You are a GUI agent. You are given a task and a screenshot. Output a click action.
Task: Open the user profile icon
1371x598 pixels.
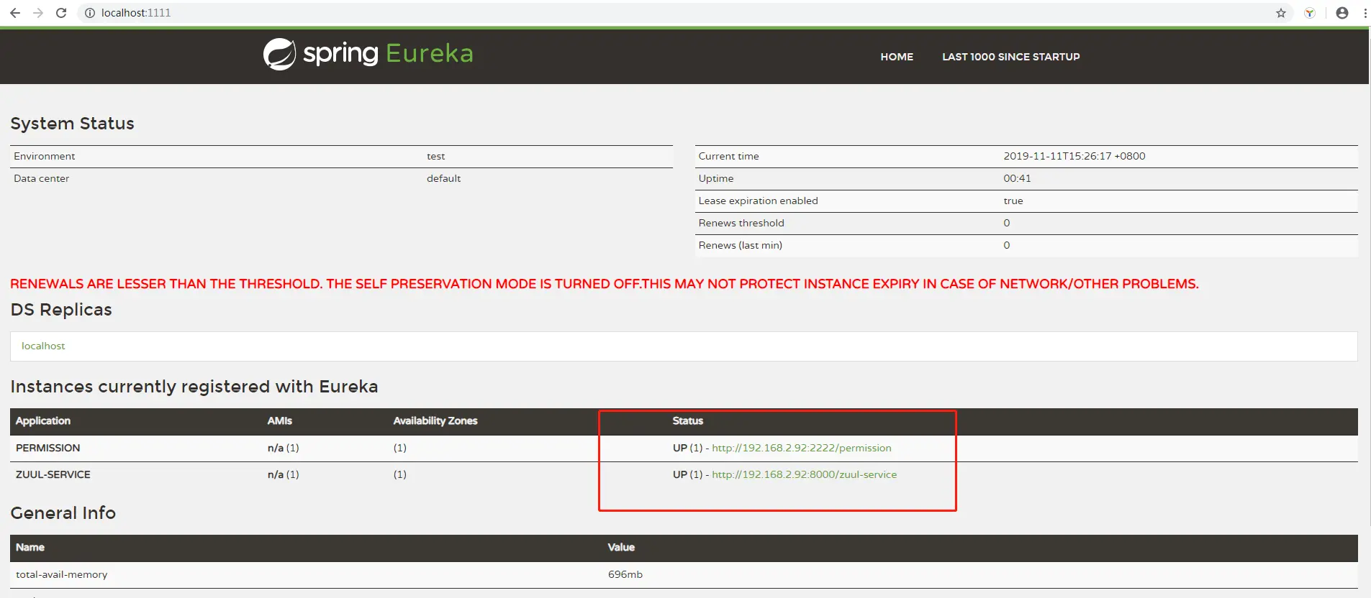click(x=1342, y=13)
